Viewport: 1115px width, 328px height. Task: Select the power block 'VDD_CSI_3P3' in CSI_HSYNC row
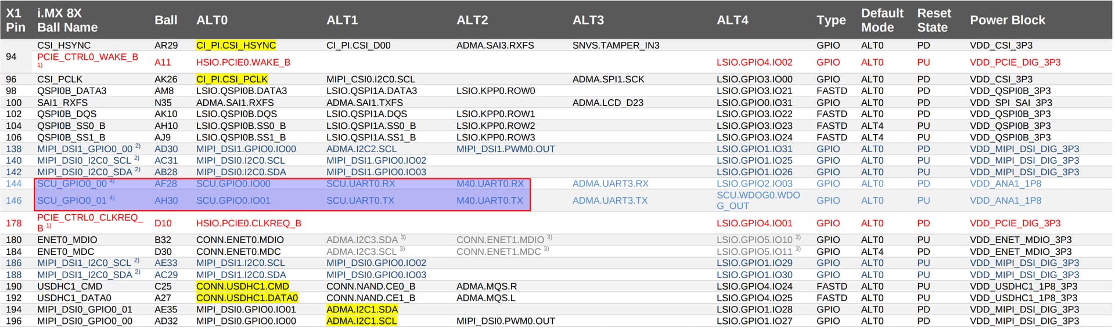click(1001, 45)
